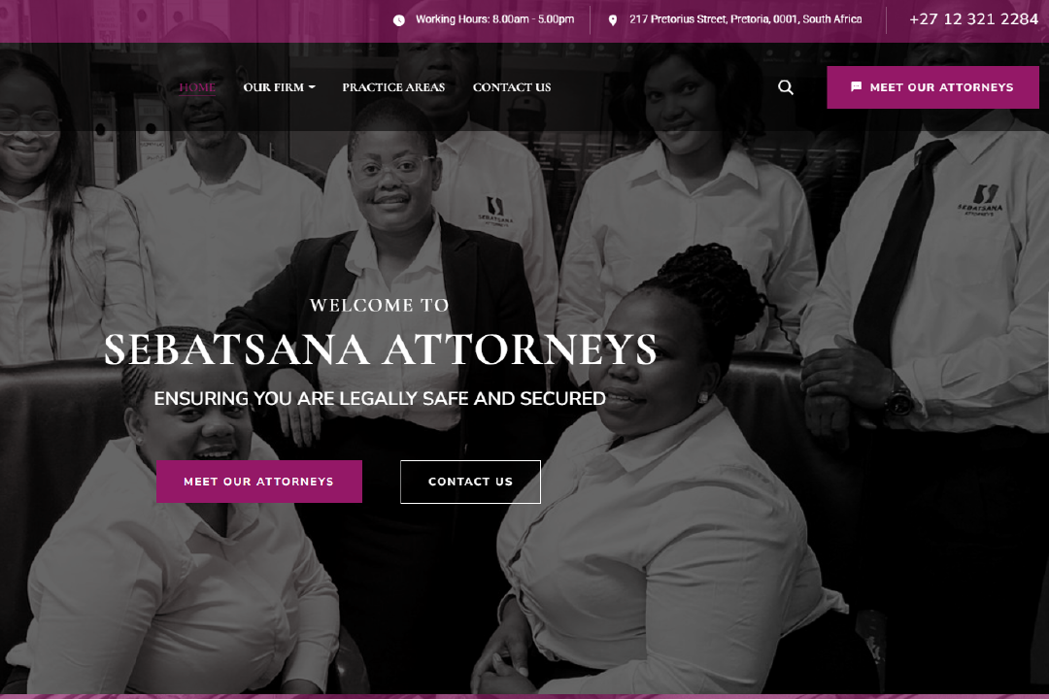The image size is (1049, 699).
Task: Click the Welcome To text
Action: click(x=380, y=306)
